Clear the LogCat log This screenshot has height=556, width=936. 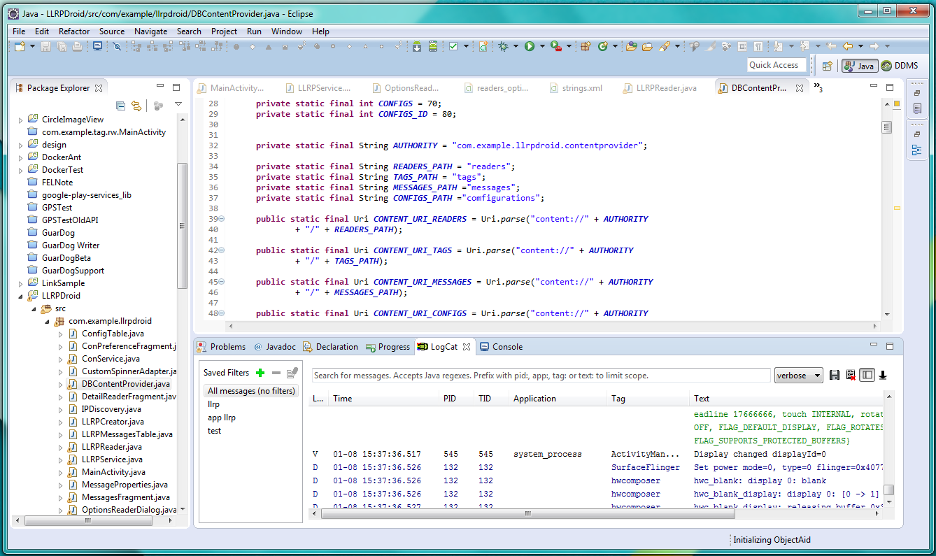tap(851, 376)
